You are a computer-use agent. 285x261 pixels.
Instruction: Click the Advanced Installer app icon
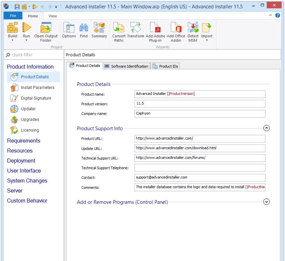point(6,6)
